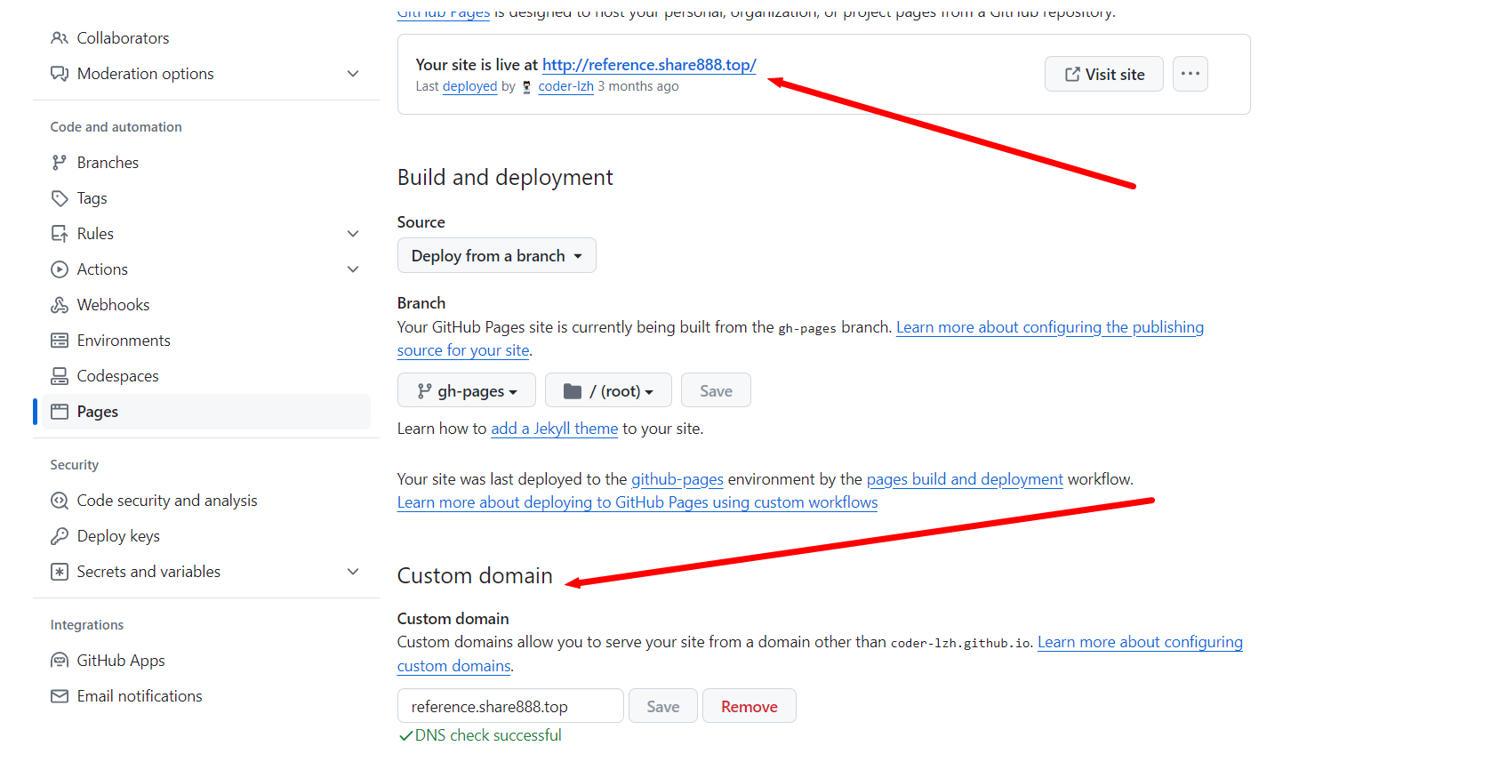The width and height of the screenshot is (1491, 762).
Task: Click the 'deployed' link
Action: 470,86
